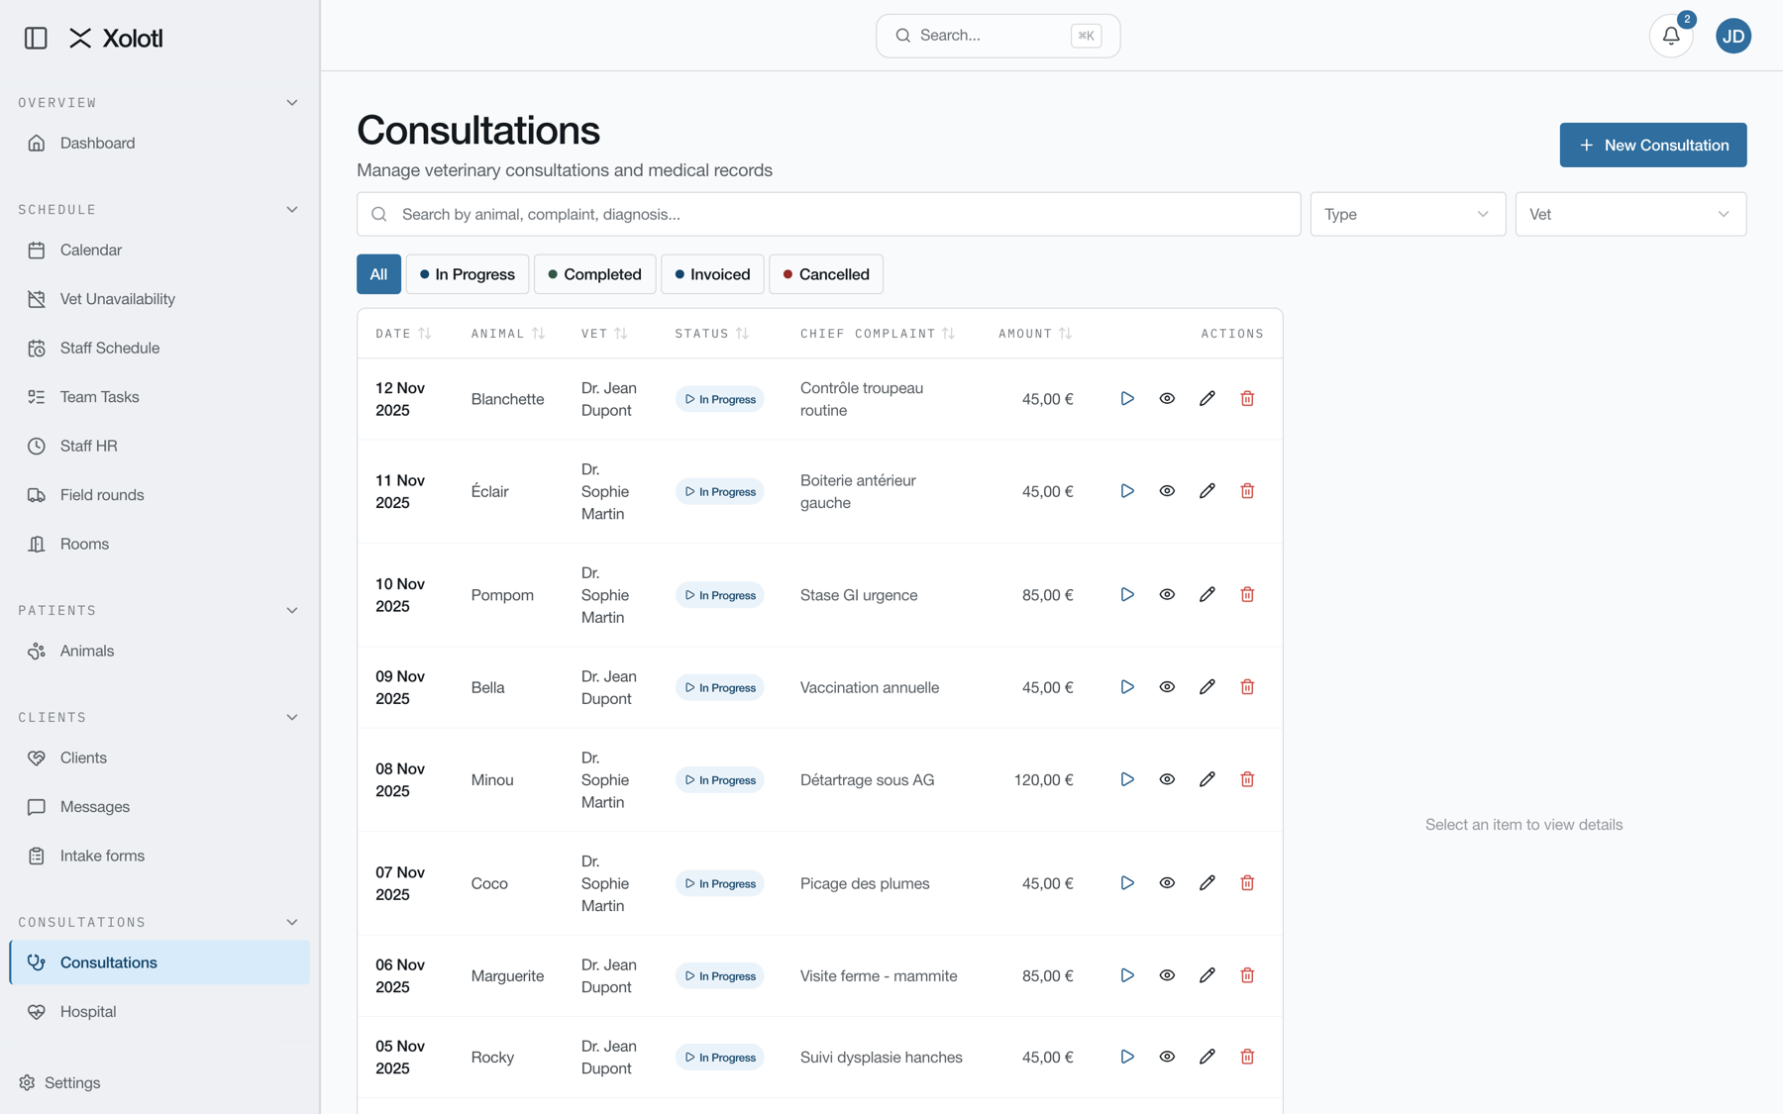Filter by Invoiced status tab
The height and width of the screenshot is (1114, 1783).
click(x=712, y=274)
